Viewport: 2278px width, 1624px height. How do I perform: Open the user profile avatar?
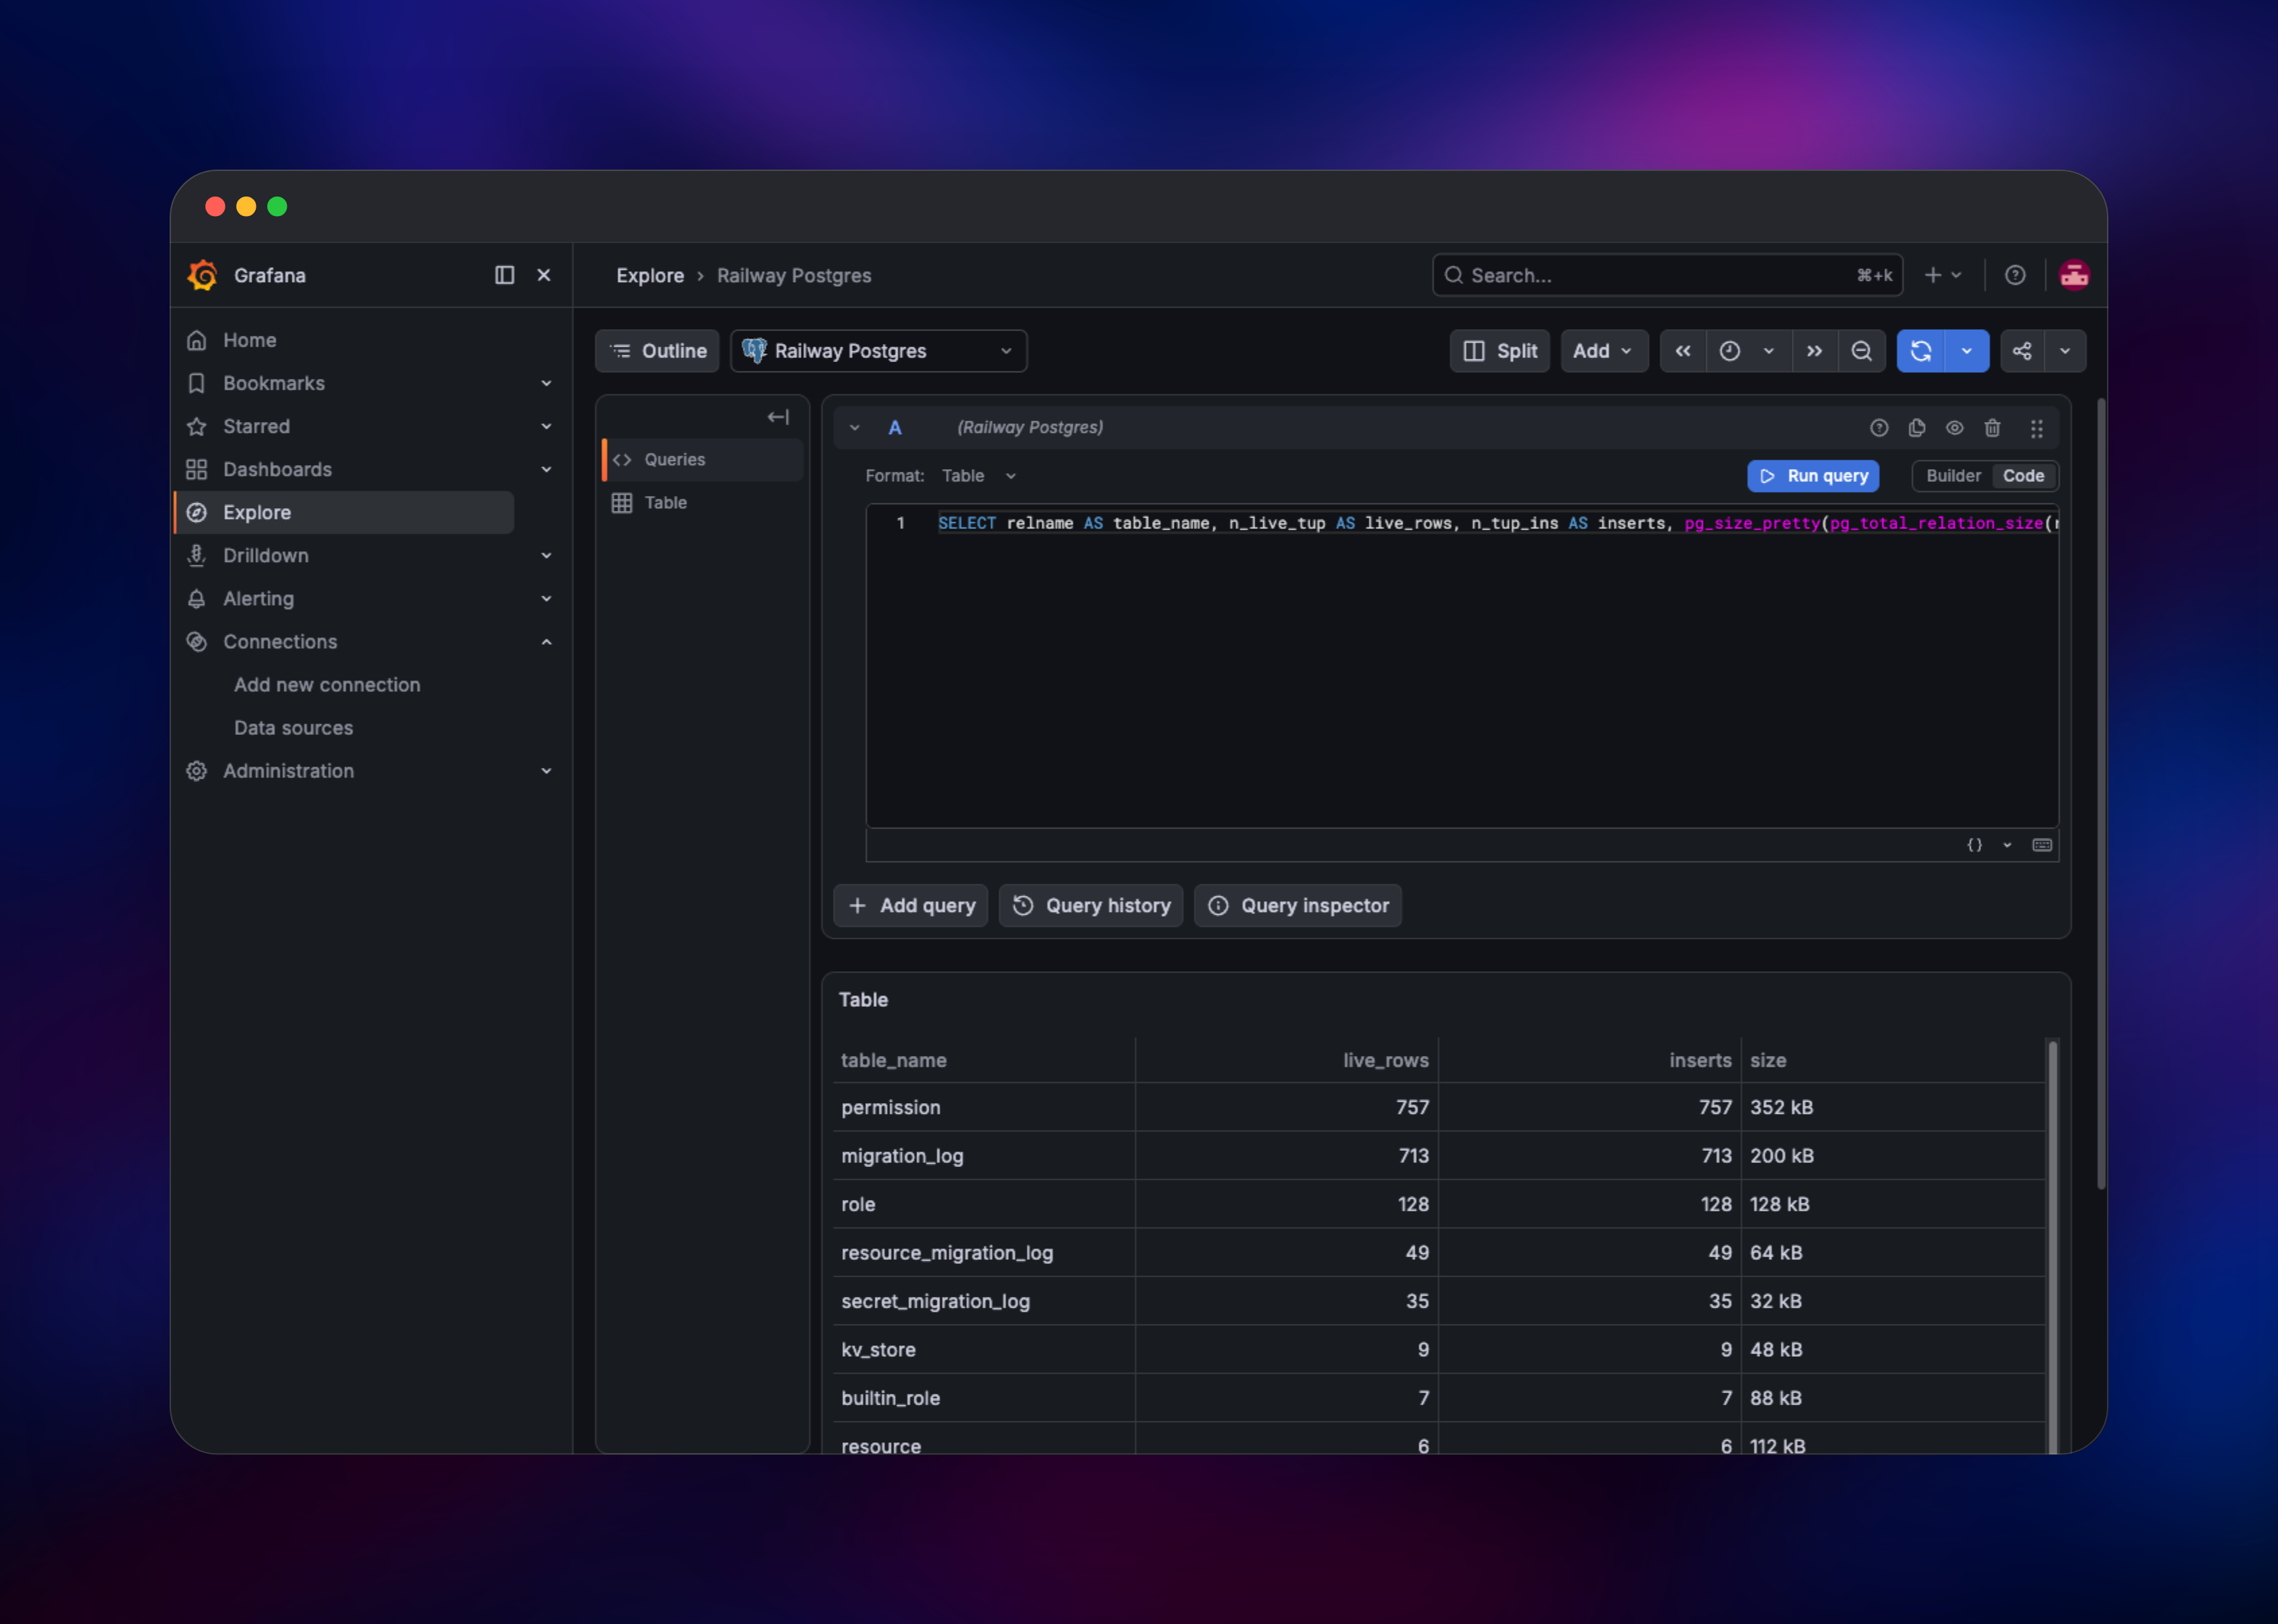click(2074, 275)
